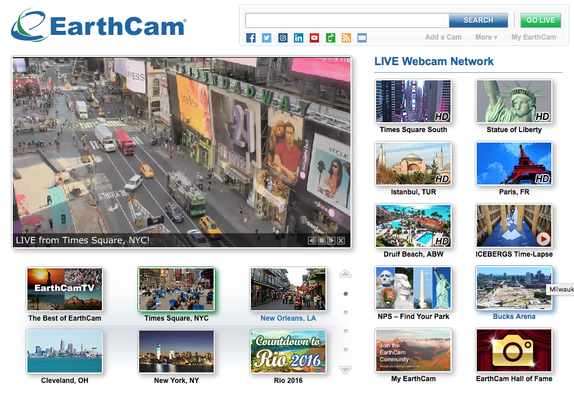Click the Rio 2016 caption

tap(288, 381)
